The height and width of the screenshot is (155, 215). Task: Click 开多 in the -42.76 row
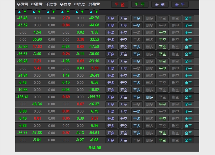click(111, 18)
